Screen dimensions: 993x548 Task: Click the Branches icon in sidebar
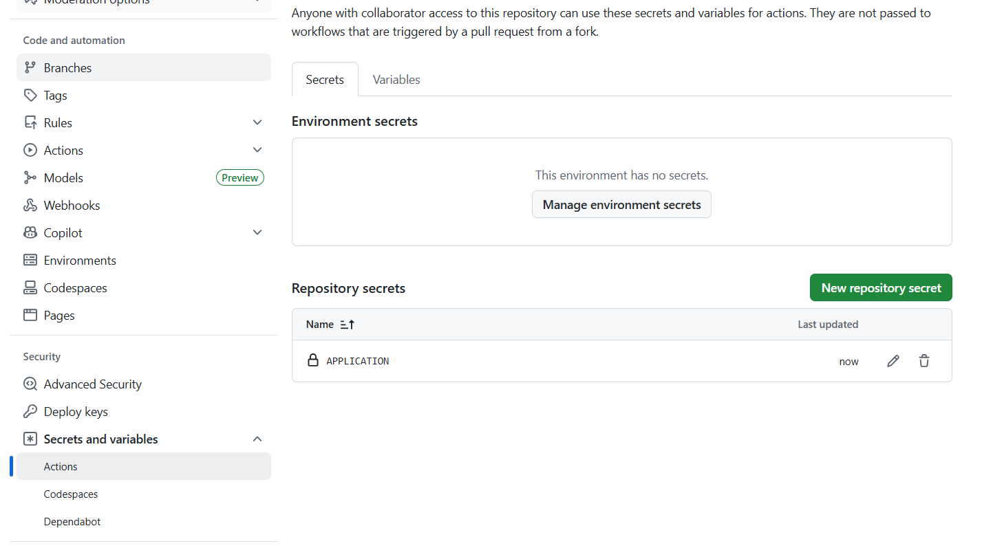click(30, 67)
